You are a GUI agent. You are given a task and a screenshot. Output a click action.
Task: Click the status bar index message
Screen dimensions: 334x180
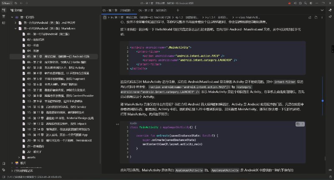click(x=34, y=177)
